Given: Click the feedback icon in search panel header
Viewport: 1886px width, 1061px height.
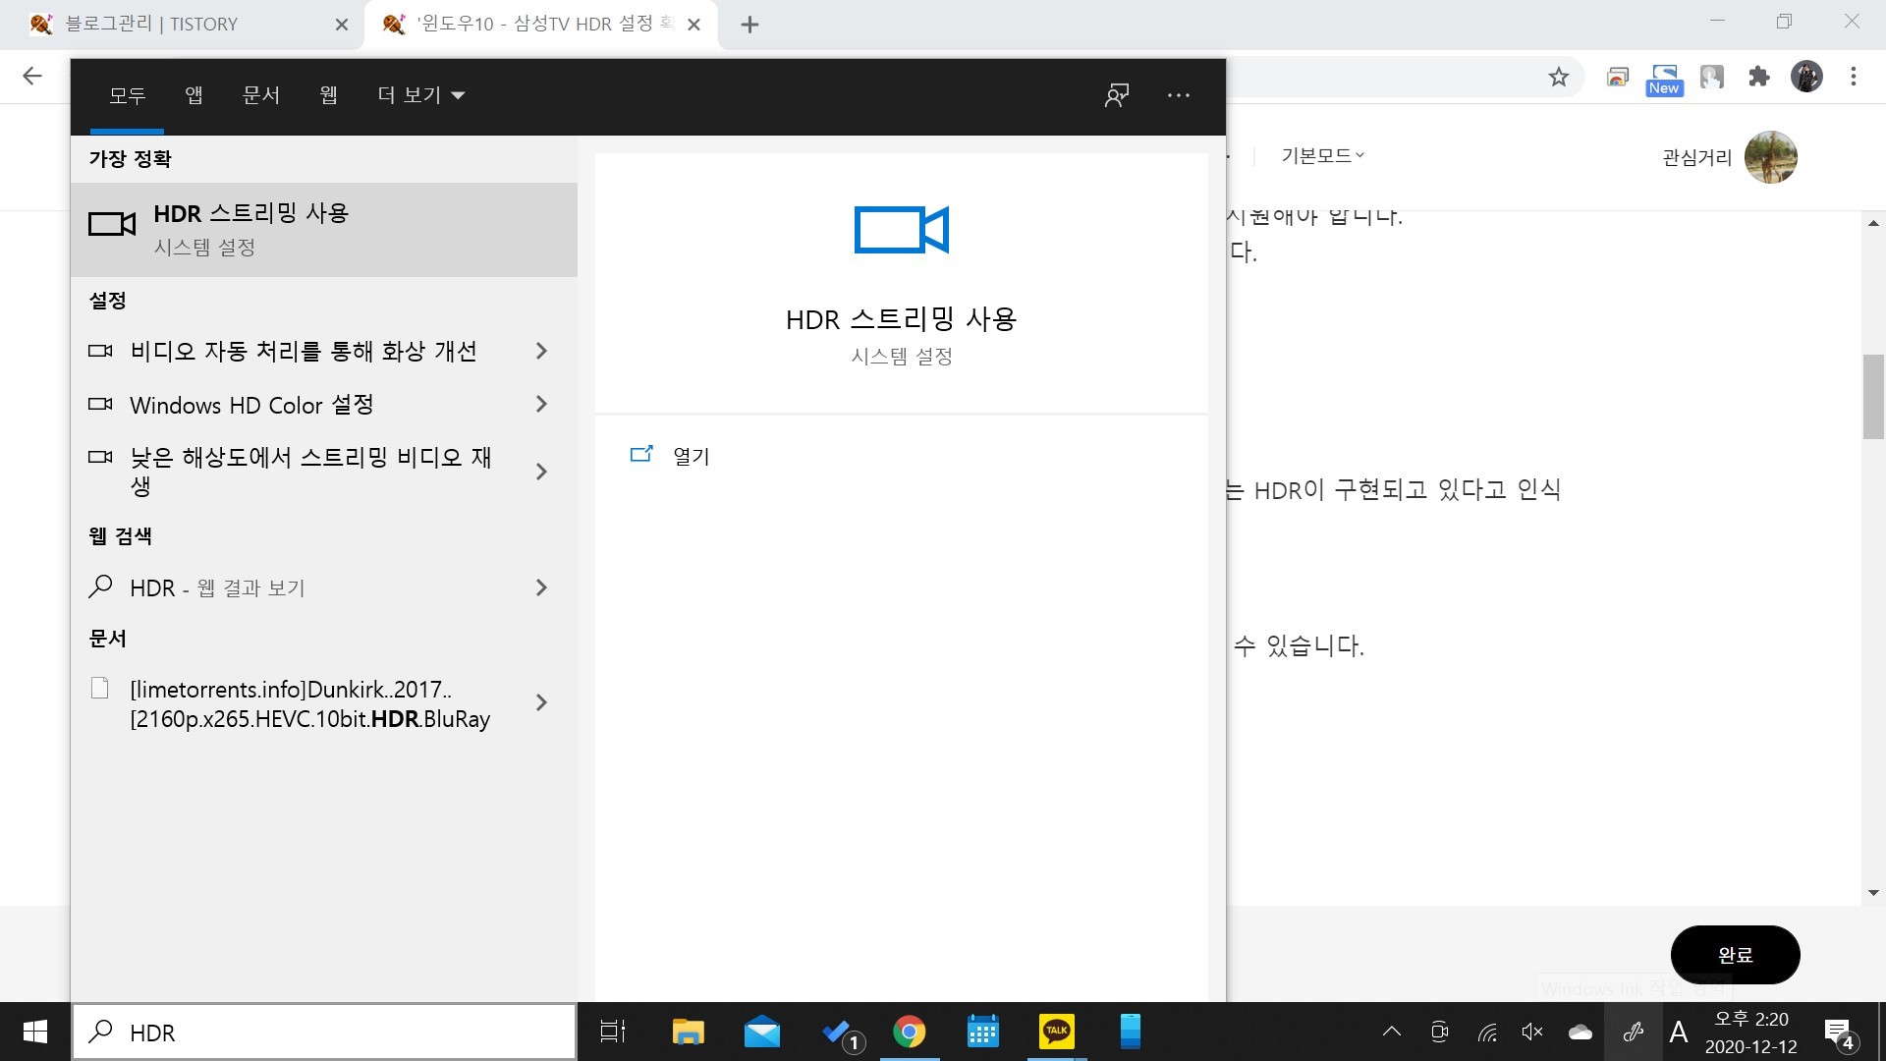Looking at the screenshot, I should tap(1117, 95).
